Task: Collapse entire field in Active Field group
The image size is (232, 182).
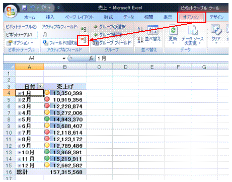Action: (84, 40)
